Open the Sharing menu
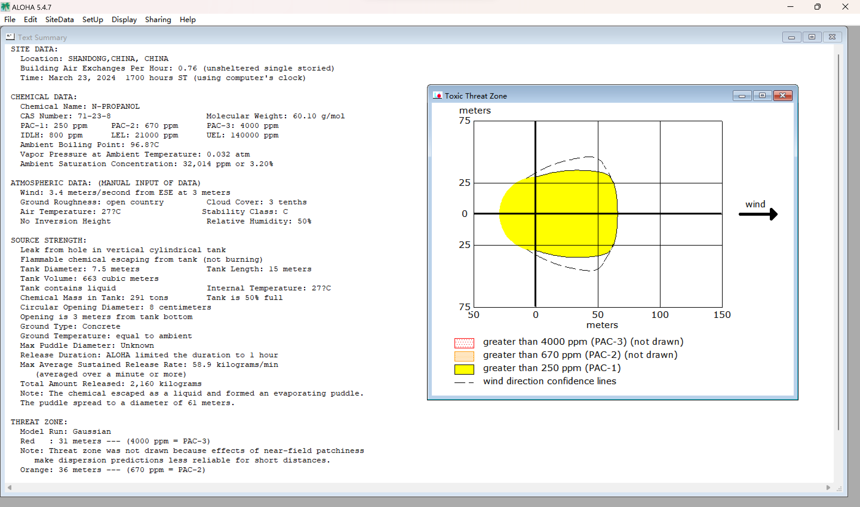Viewport: 860px width, 507px height. click(x=158, y=19)
